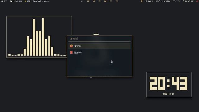Click the battery icon in top bar
Viewport: 199px width, 112px height.
(174, 1)
